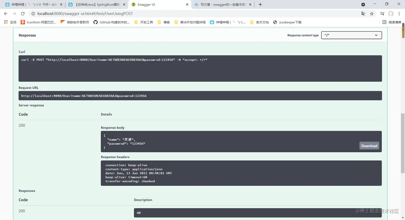Download the response body
Image resolution: width=405 pixels, height=220 pixels.
pos(369,146)
